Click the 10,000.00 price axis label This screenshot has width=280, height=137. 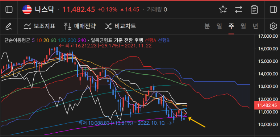pos(268,125)
